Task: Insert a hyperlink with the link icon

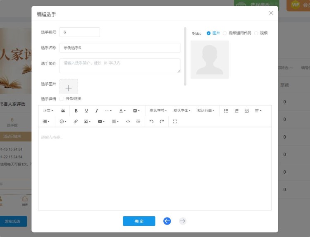Action: click(76, 122)
